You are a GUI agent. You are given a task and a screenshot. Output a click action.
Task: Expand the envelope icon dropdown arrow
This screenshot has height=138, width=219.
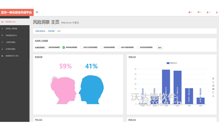tap(192, 12)
